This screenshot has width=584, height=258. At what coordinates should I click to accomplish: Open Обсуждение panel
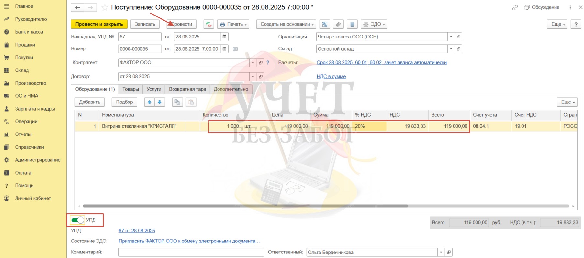(542, 7)
